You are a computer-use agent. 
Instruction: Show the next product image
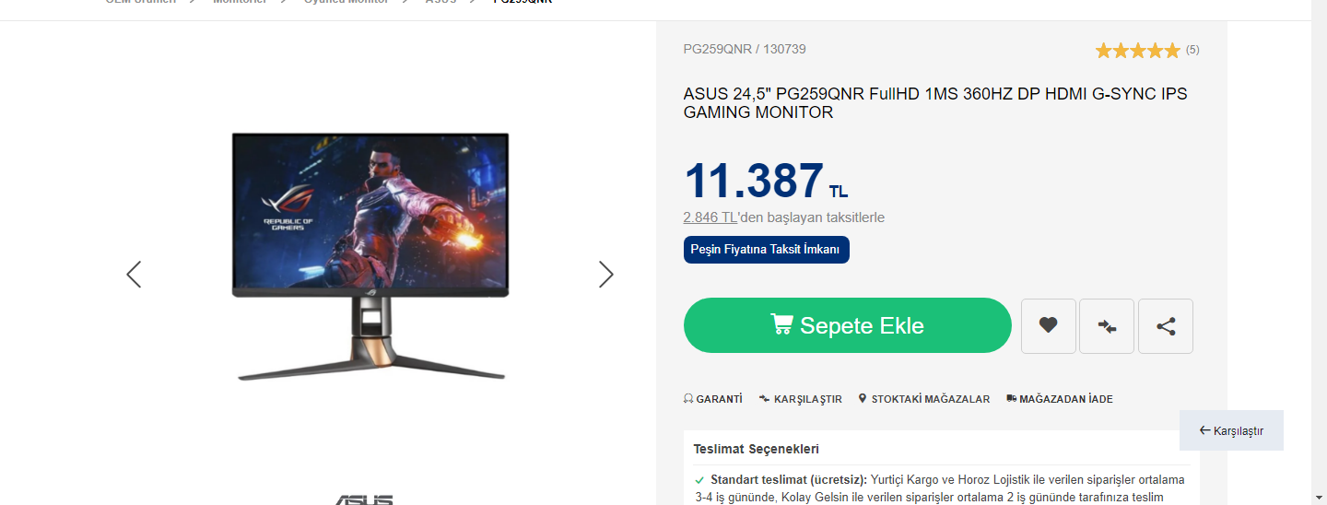[605, 274]
